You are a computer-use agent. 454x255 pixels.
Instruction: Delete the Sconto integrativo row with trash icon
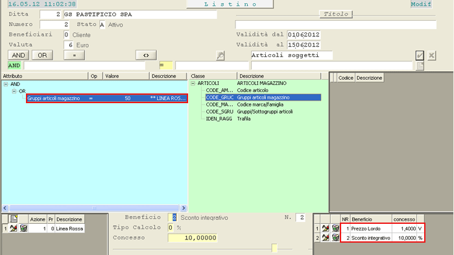(x=335, y=238)
